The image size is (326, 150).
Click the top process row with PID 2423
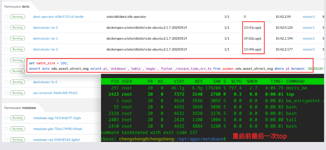tap(213, 94)
